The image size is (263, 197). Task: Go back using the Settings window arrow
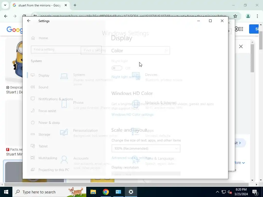point(29,21)
